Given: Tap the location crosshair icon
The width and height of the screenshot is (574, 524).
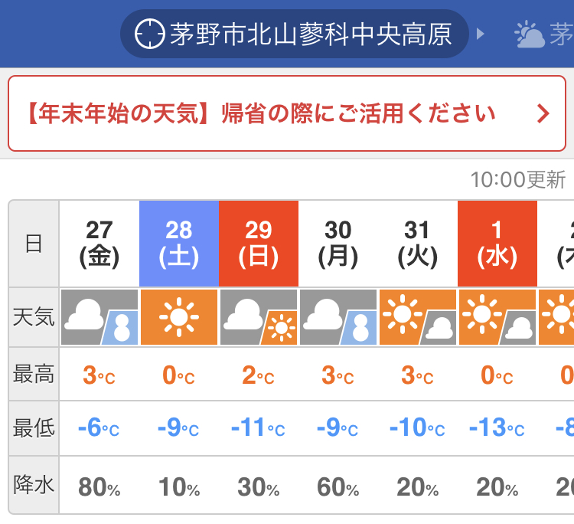Looking at the screenshot, I should [150, 34].
